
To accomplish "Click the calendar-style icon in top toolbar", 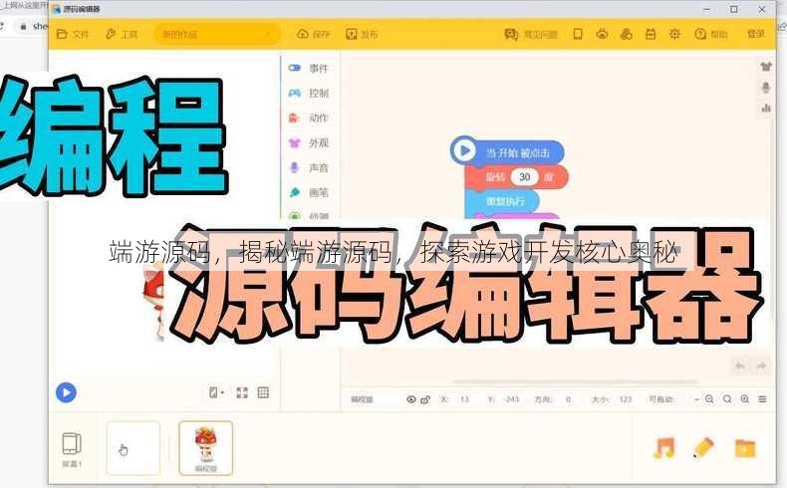I will tap(650, 34).
